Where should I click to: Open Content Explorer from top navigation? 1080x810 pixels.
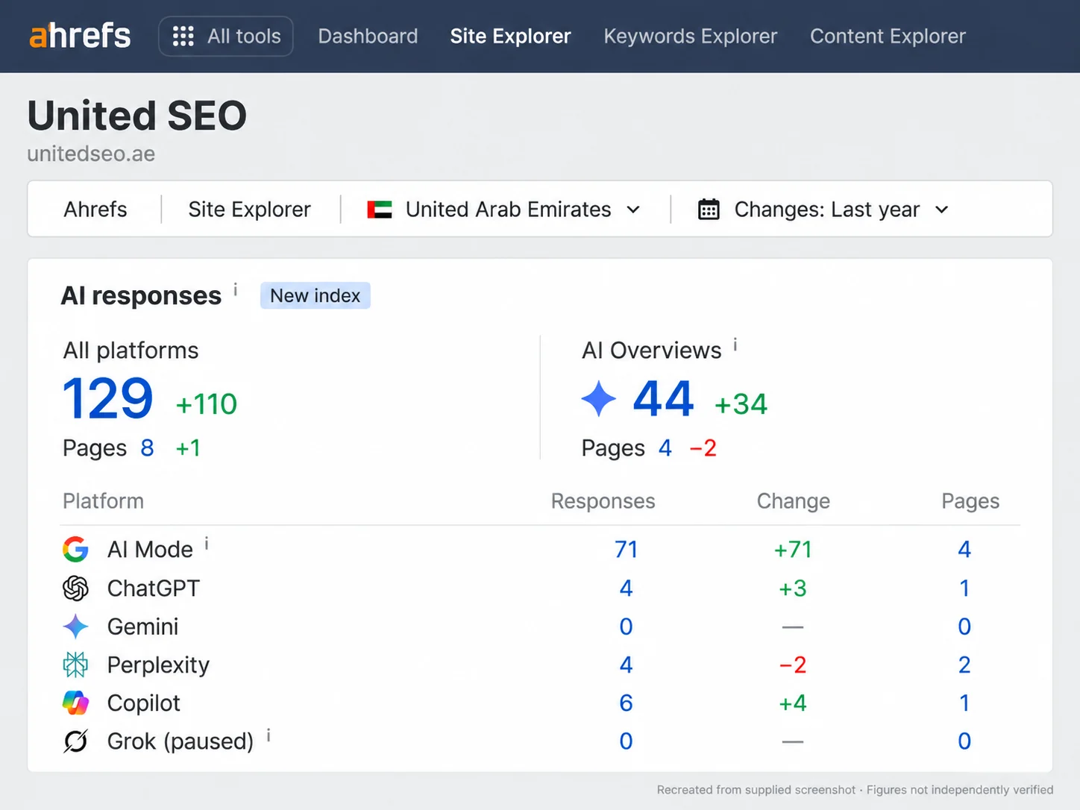(888, 36)
